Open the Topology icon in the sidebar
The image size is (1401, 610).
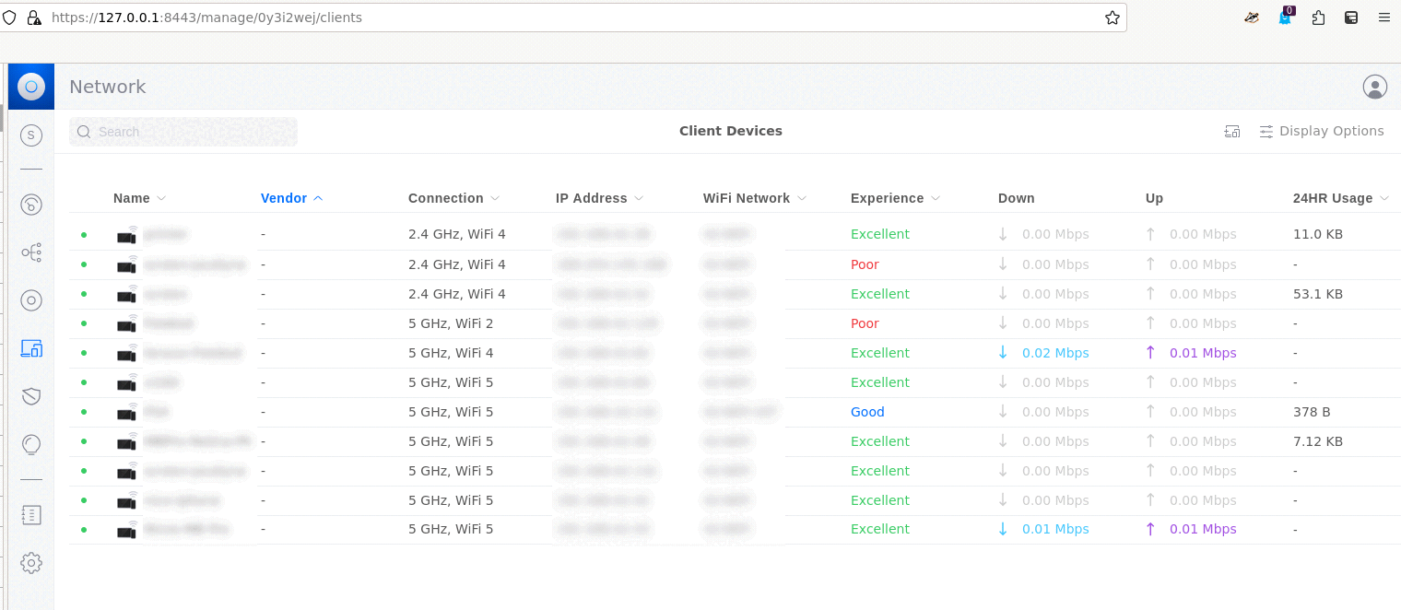(x=31, y=252)
